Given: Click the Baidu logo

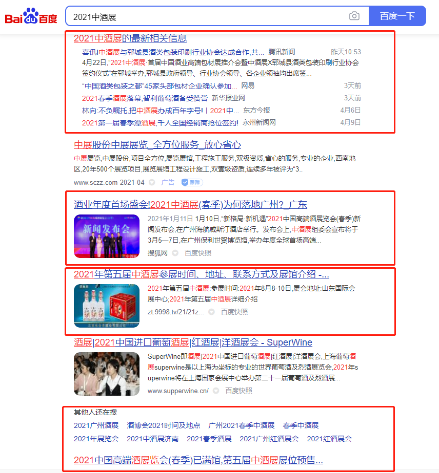Looking at the screenshot, I should 31,16.
